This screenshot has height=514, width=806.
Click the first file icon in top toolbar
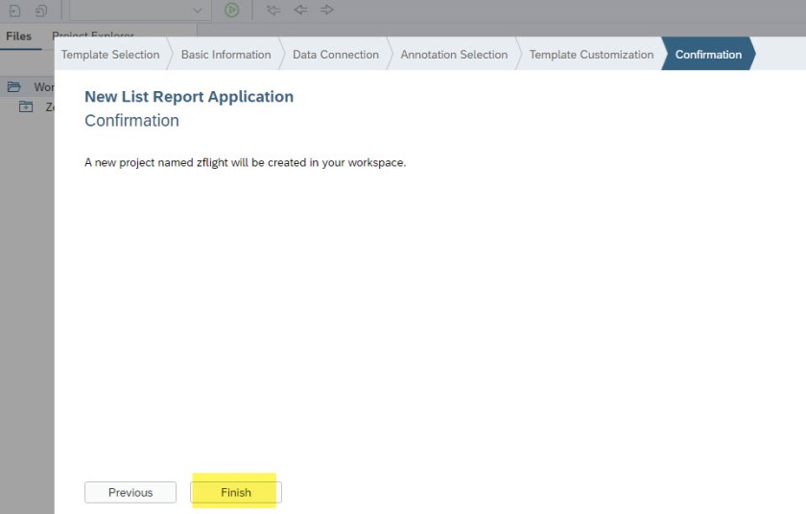click(x=14, y=10)
